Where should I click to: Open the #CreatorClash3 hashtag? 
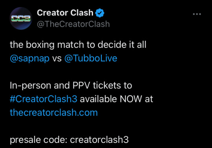(x=44, y=99)
